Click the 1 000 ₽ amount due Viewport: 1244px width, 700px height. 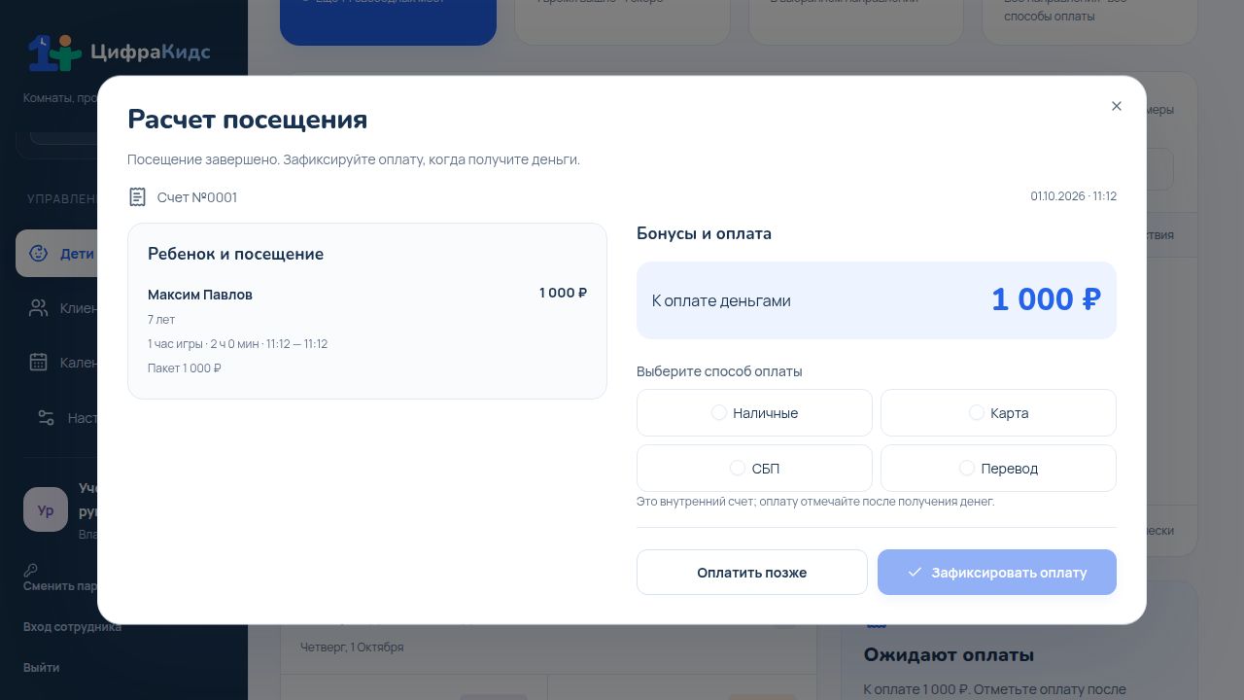pos(1046,299)
